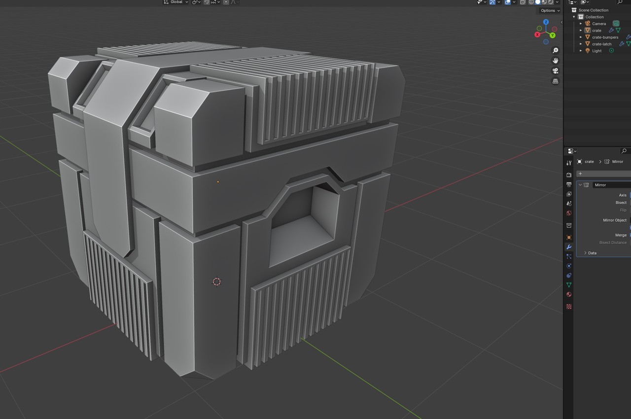Collapse the Collection tree in outliner
The image size is (631, 419).
tap(574, 17)
